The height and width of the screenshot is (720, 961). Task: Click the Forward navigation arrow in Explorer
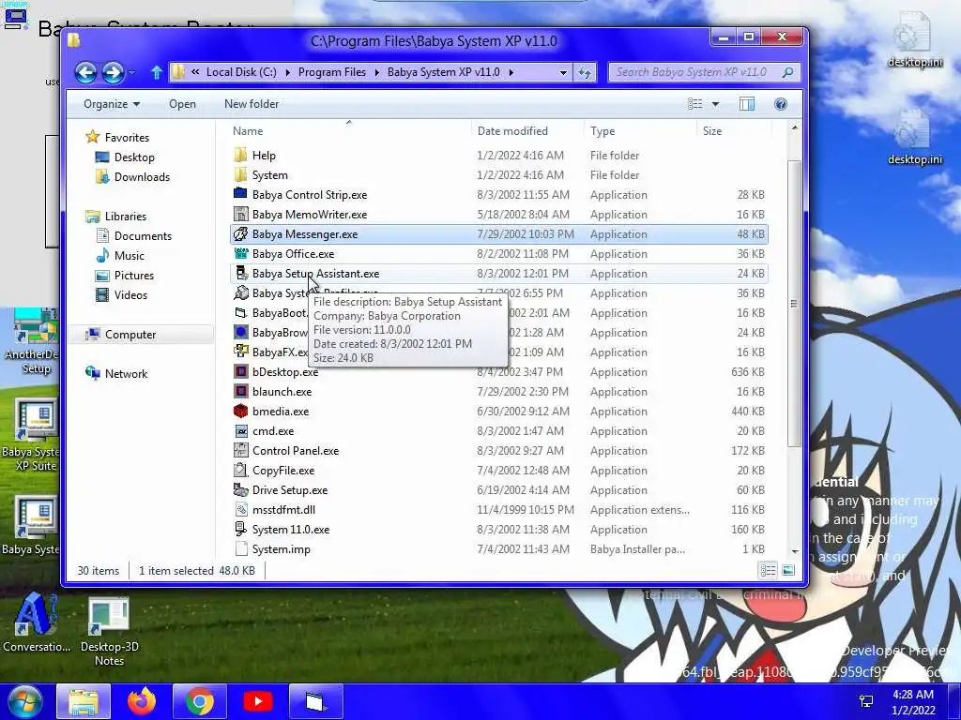pyautogui.click(x=113, y=73)
